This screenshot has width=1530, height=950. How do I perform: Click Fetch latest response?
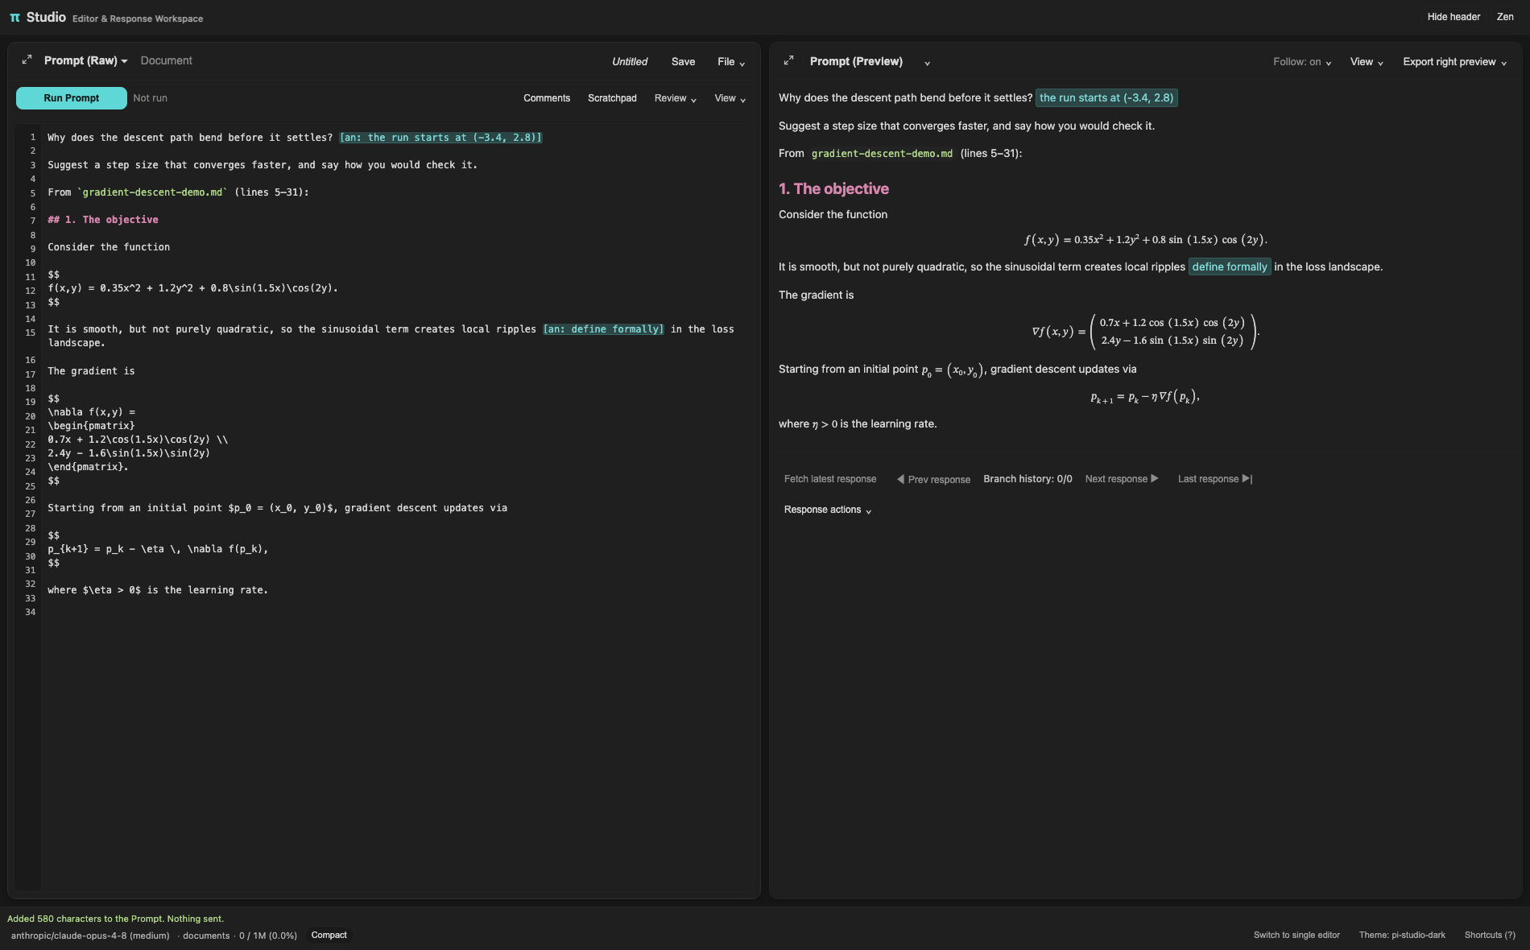830,479
